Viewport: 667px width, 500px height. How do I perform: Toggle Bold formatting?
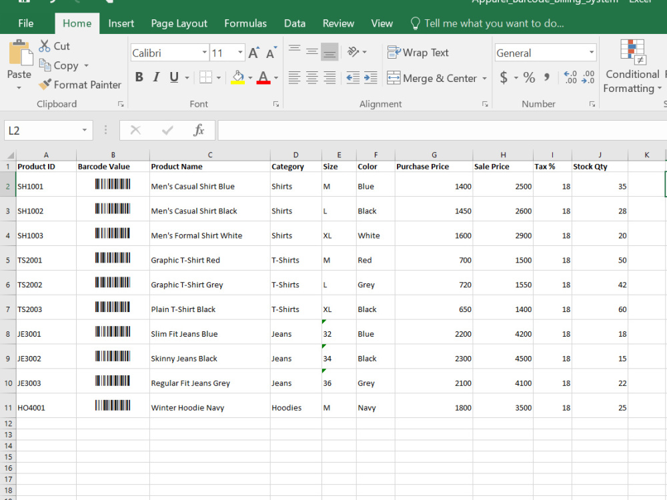[139, 77]
